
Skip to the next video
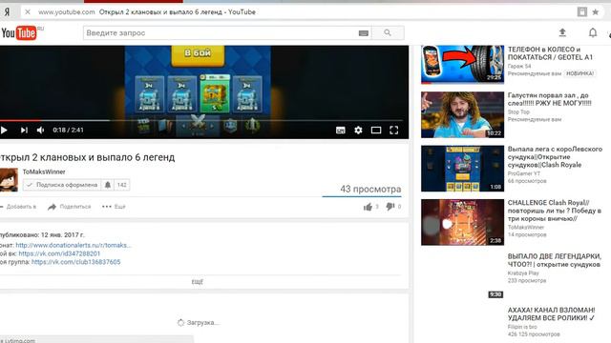pyautogui.click(x=24, y=130)
